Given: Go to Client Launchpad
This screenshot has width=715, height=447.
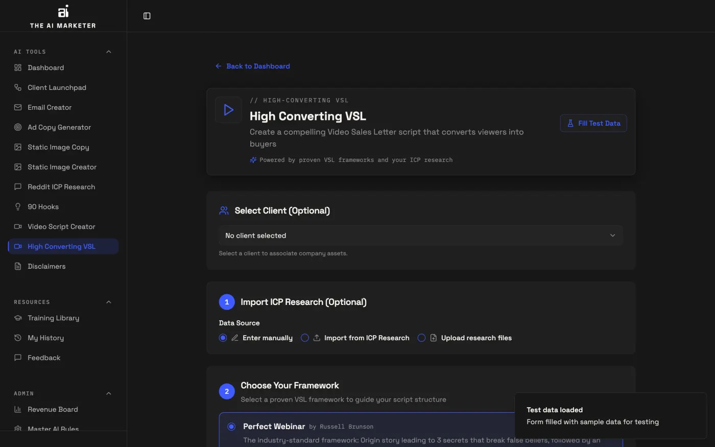Looking at the screenshot, I should 63,87.
